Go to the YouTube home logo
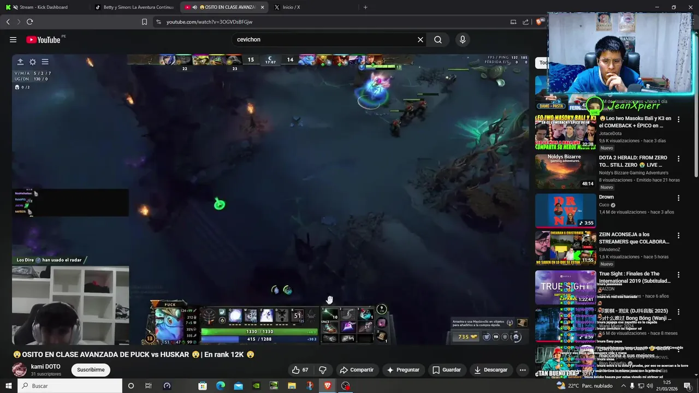699x393 pixels. pyautogui.click(x=43, y=40)
